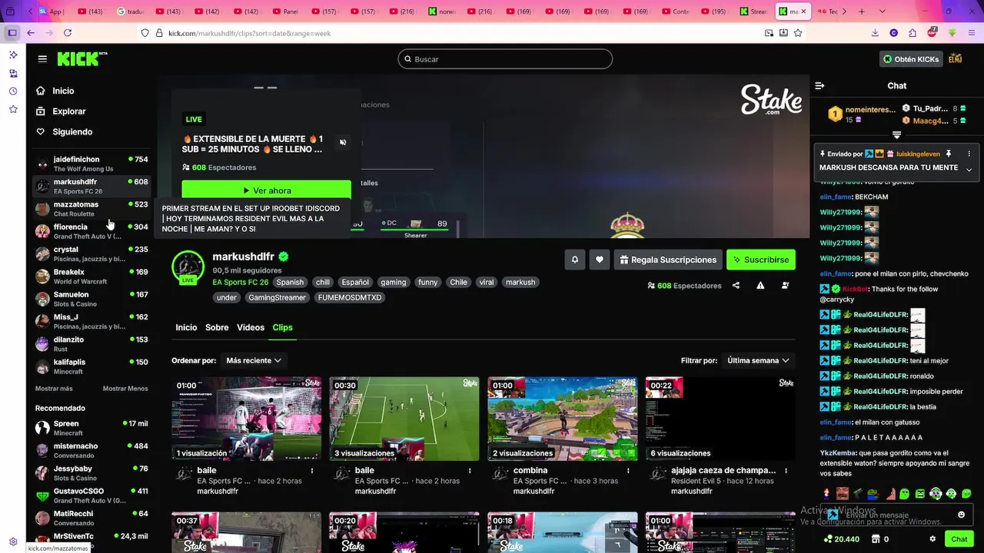
Task: Open the Kick hamburger menu
Action: (42, 59)
